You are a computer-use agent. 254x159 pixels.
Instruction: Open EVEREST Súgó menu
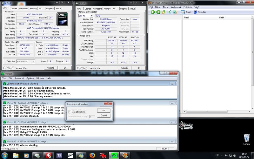197,7
